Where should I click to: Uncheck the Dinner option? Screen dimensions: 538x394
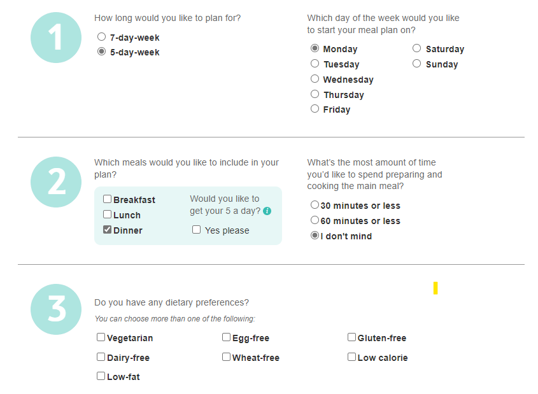click(x=107, y=230)
